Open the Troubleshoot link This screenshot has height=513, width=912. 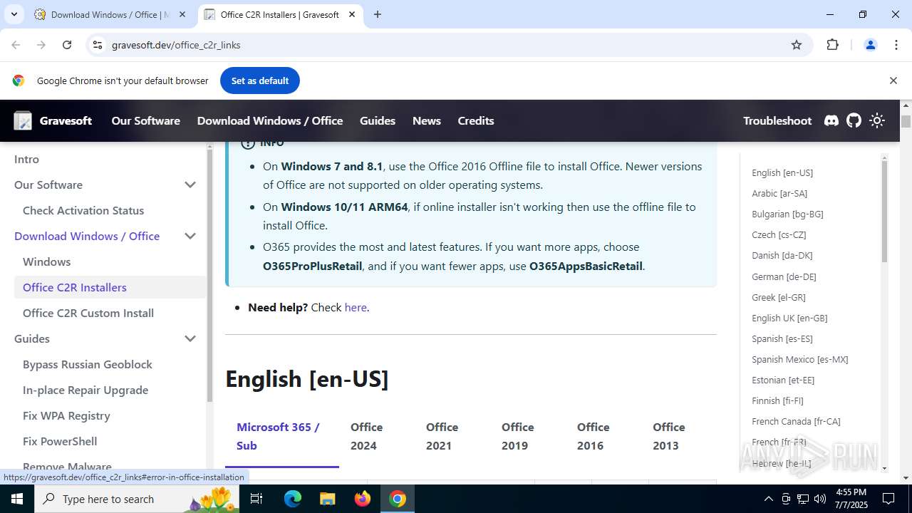pos(777,121)
